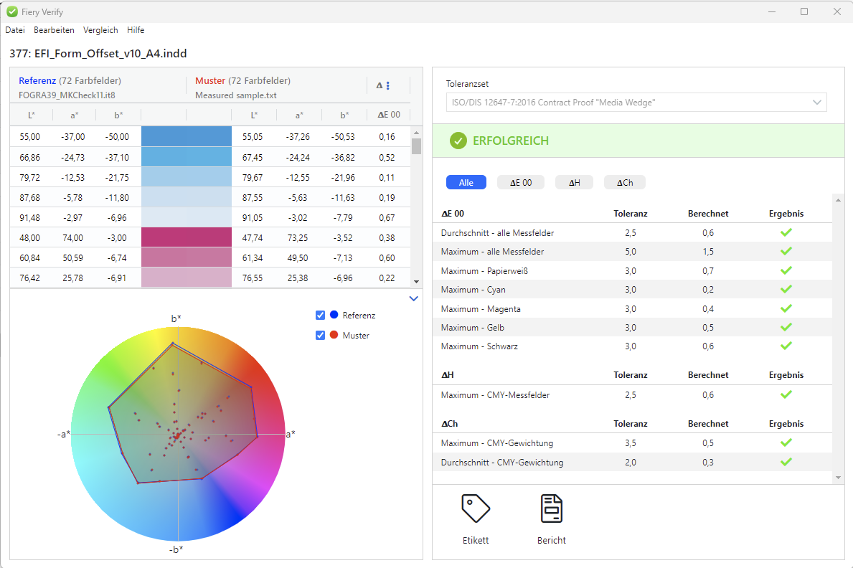This screenshot has width=853, height=568.
Task: Click the Etikett label tag icon
Action: [x=476, y=508]
